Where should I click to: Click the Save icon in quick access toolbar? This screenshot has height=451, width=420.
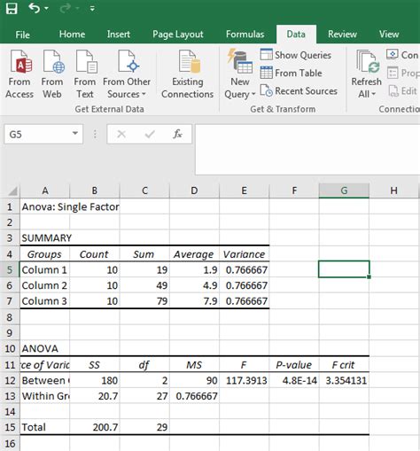(12, 8)
